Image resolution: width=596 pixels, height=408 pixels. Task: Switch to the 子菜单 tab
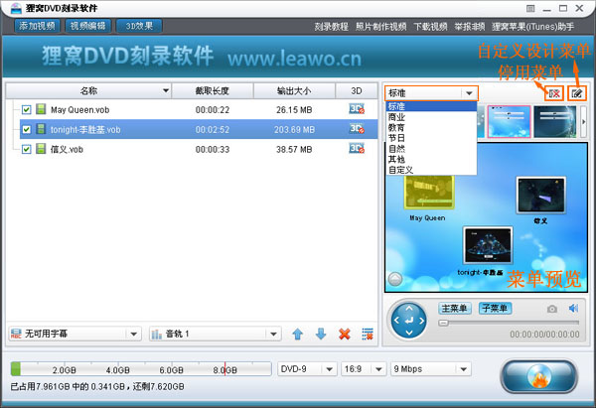click(495, 308)
